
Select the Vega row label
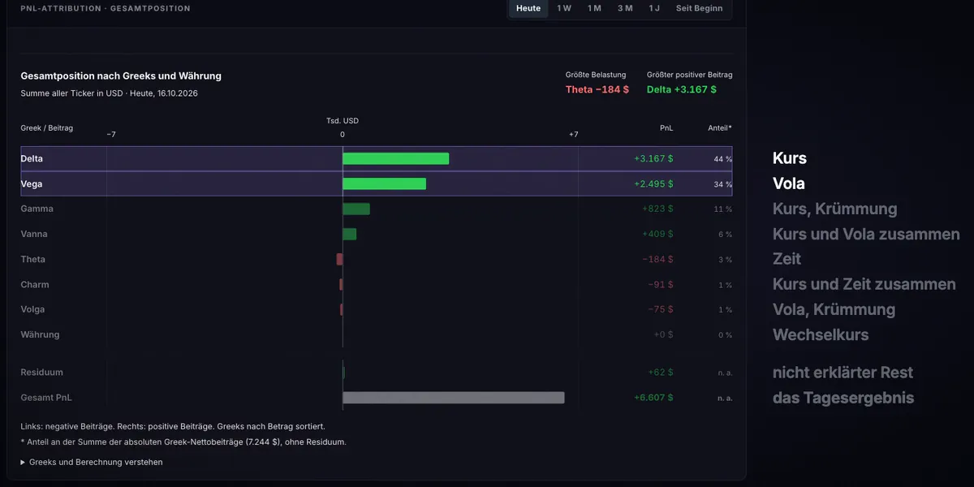[32, 184]
